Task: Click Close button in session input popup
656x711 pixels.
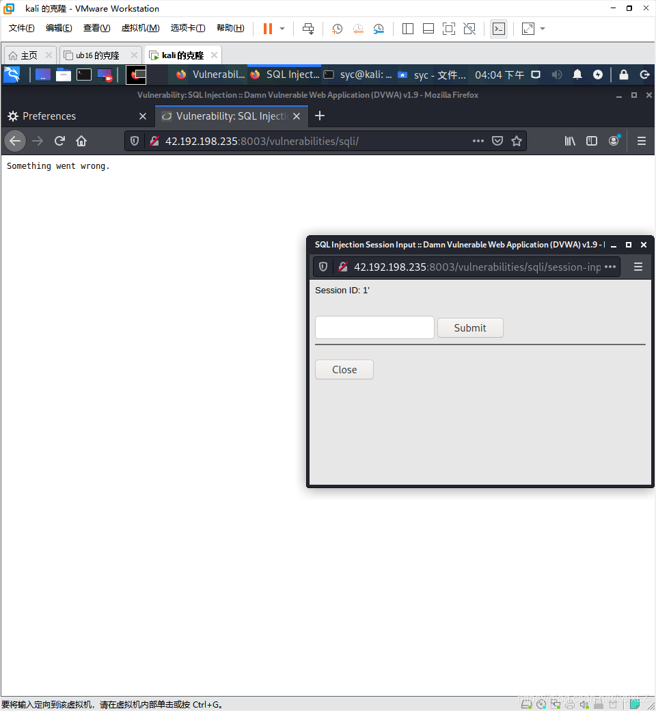Action: coord(344,370)
